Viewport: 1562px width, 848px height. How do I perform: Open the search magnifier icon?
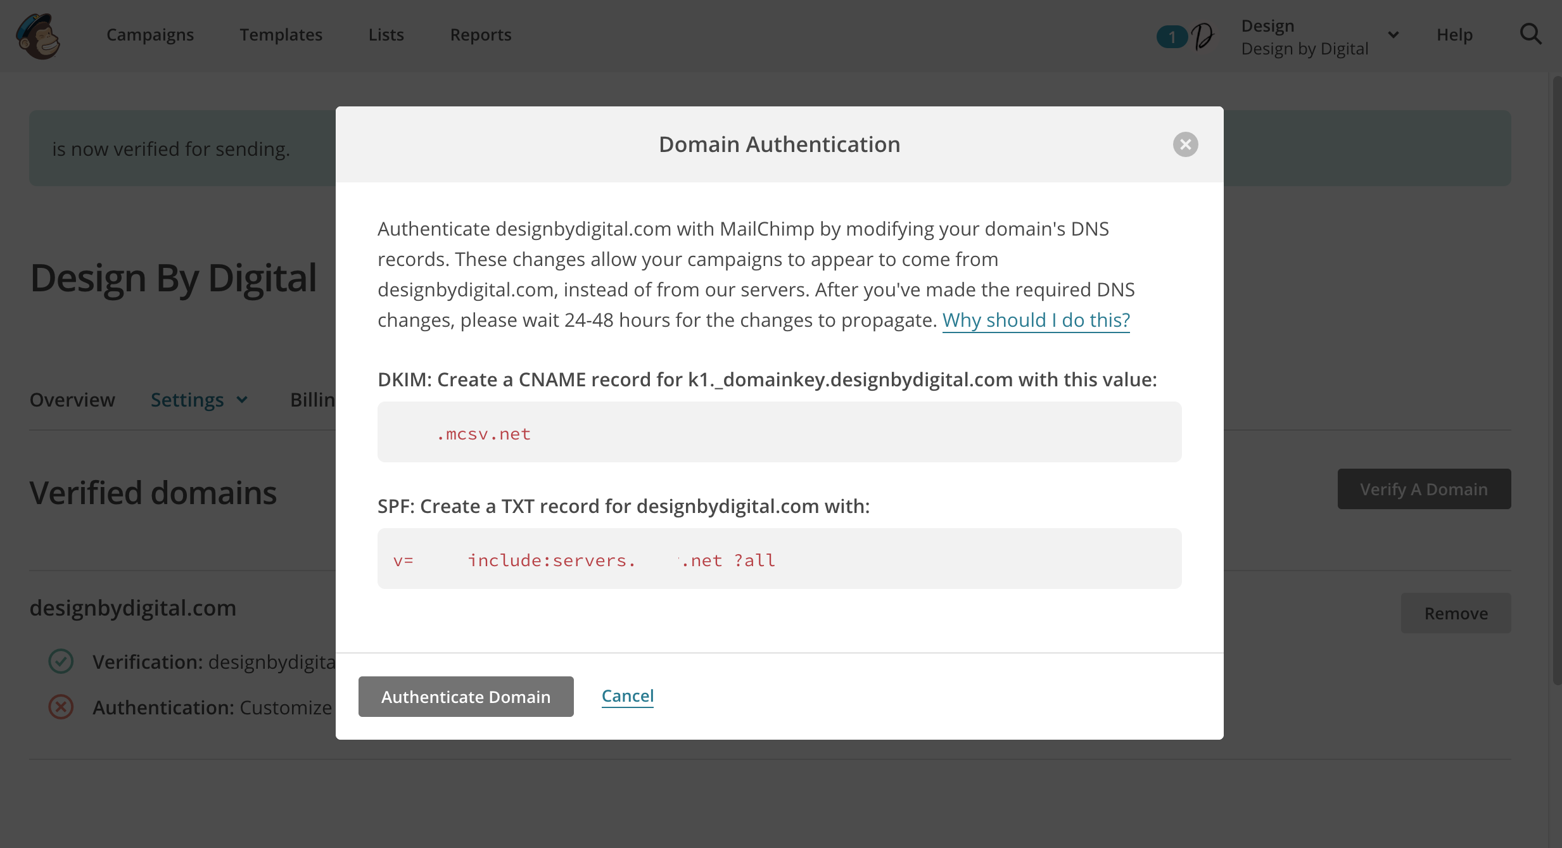click(x=1531, y=34)
